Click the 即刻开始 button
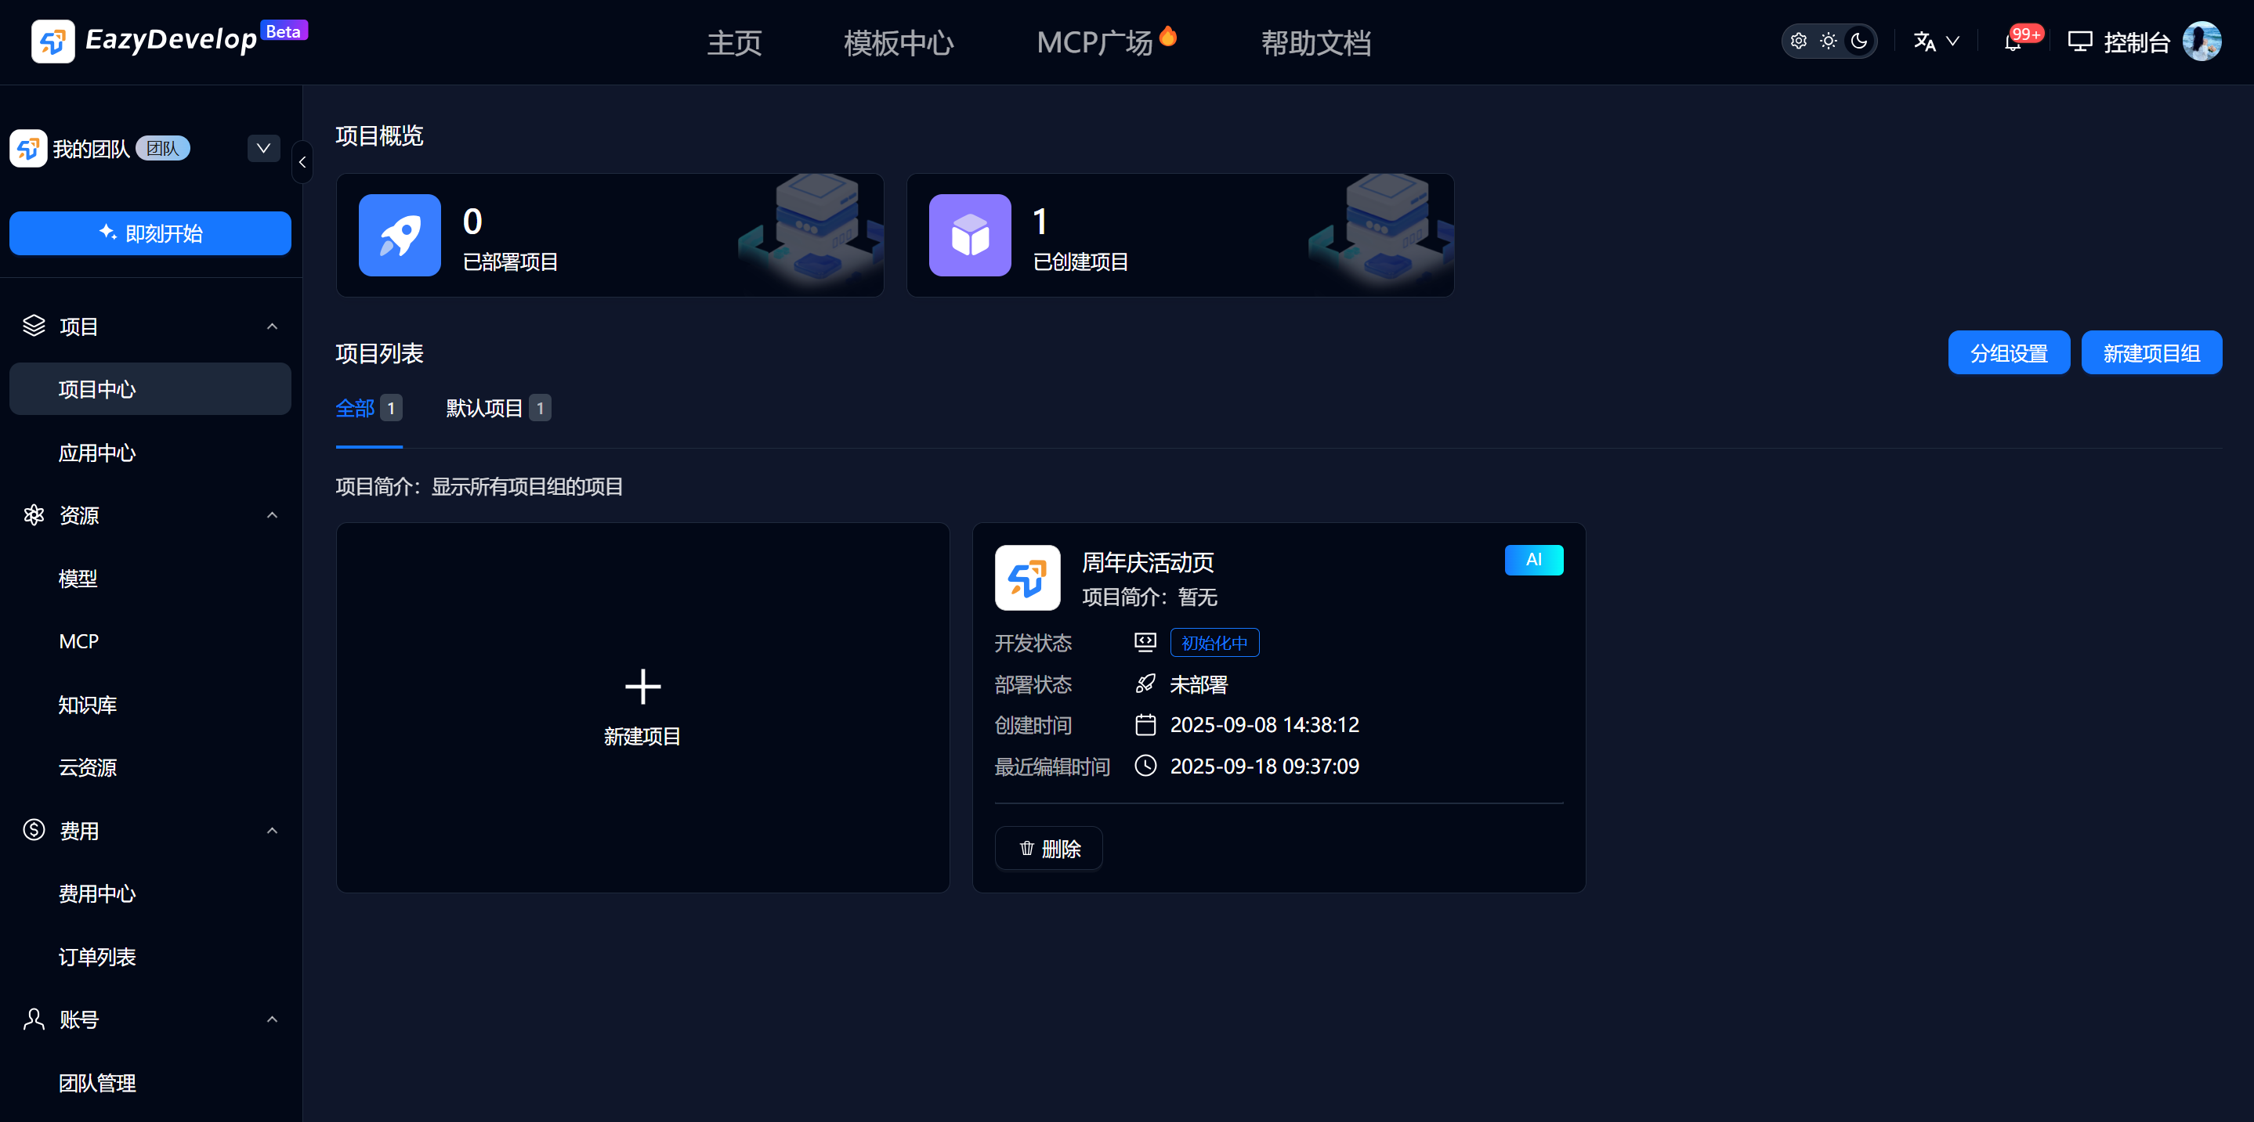This screenshot has height=1122, width=2254. (x=150, y=233)
